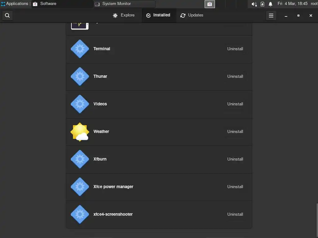Click the Updates refresh arrows icon
The height and width of the screenshot is (238, 318).
click(183, 15)
